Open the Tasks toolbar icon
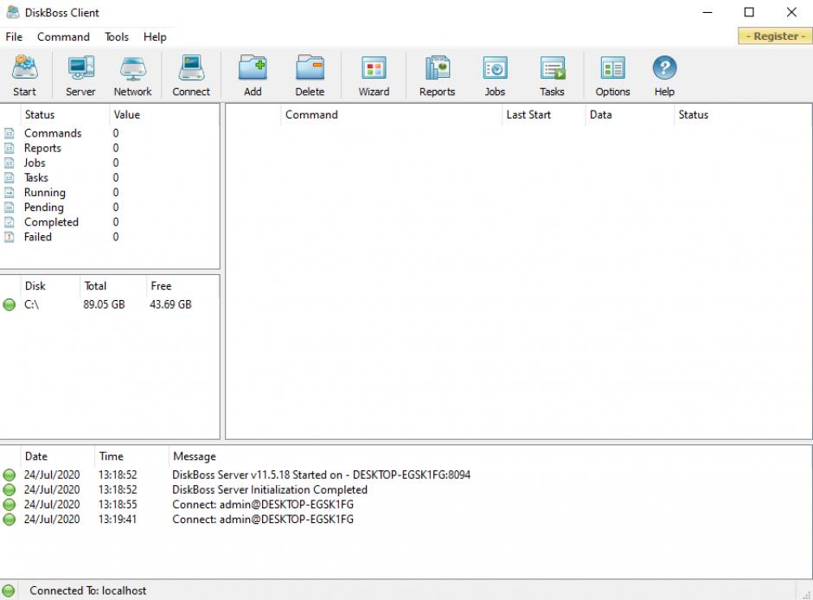This screenshot has height=600, width=813. (x=552, y=68)
